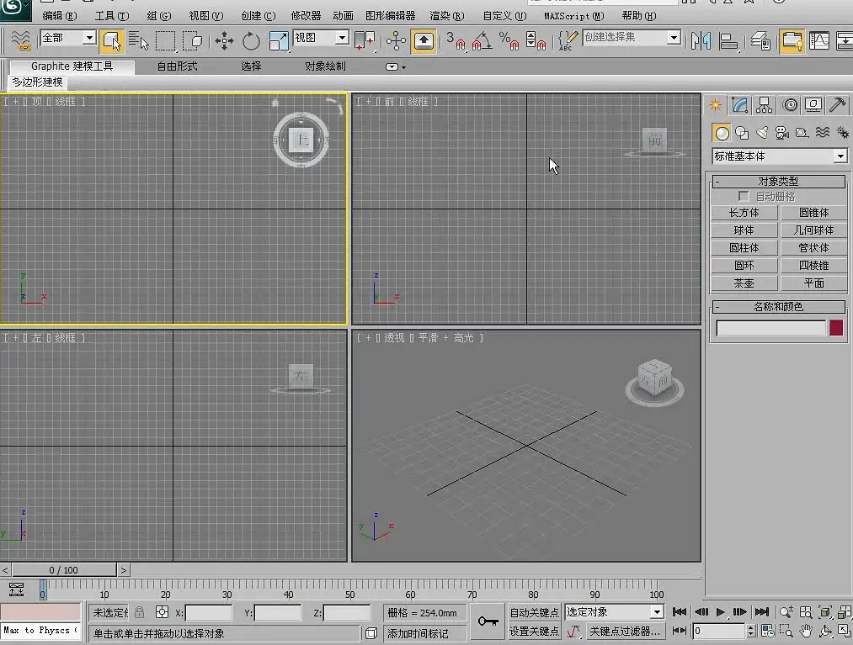This screenshot has width=853, height=645.
Task: Open the 编辑(E) menu
Action: tap(60, 16)
